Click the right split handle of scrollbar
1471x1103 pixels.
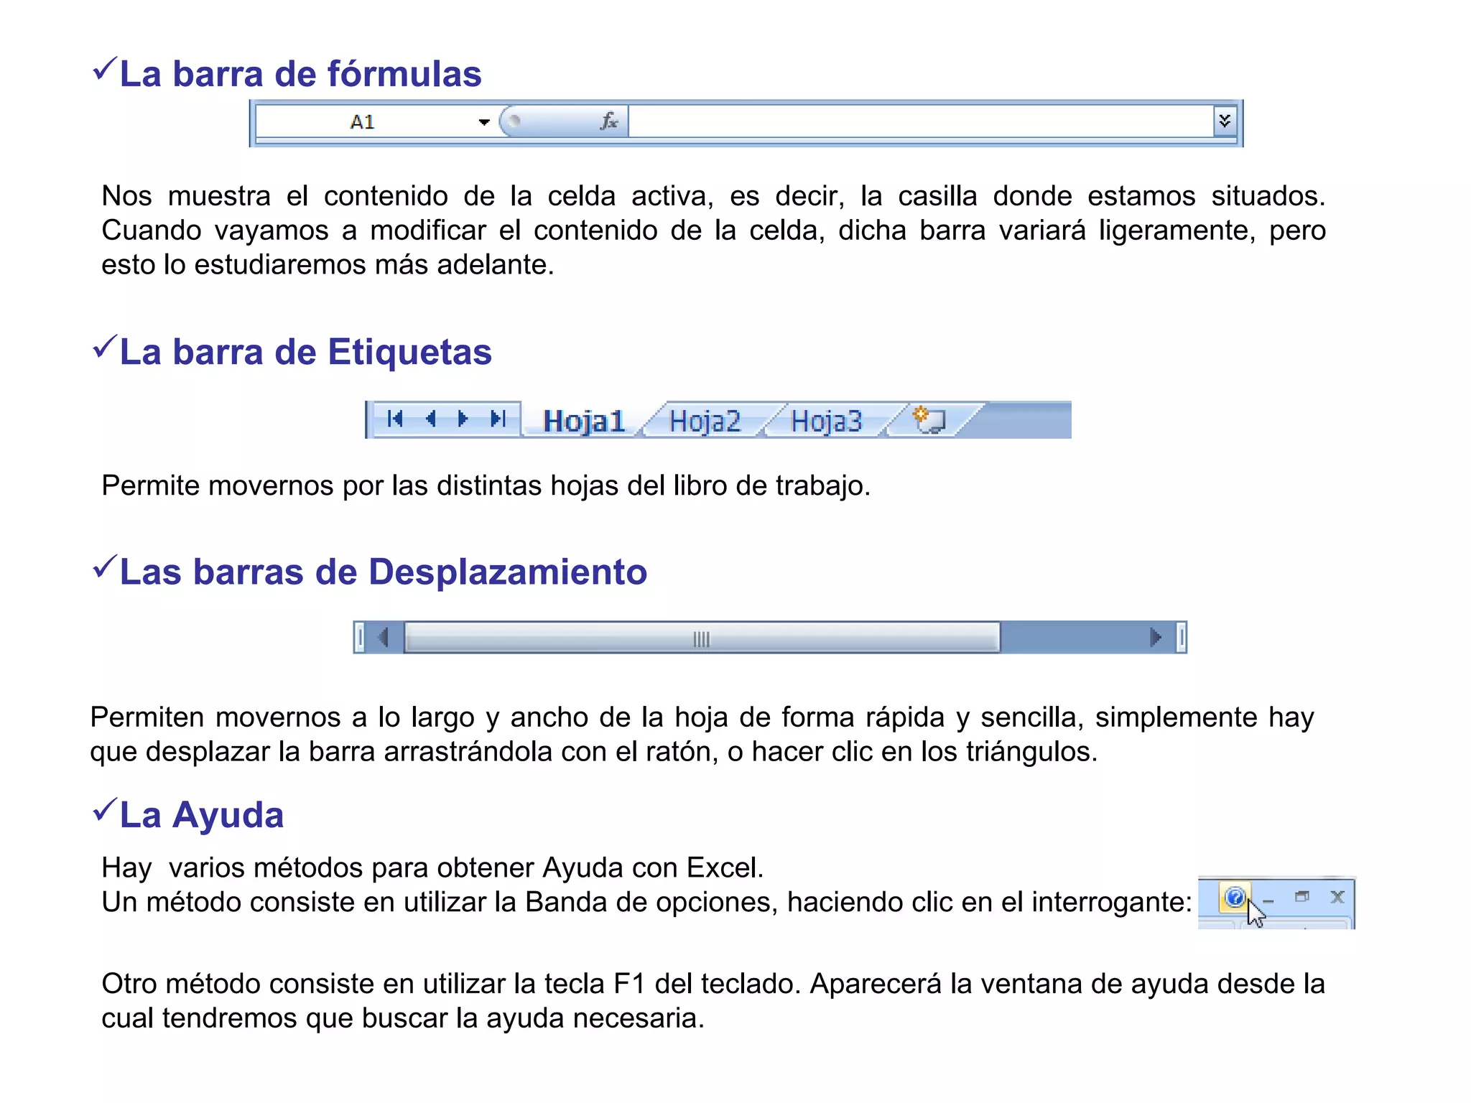point(1181,638)
